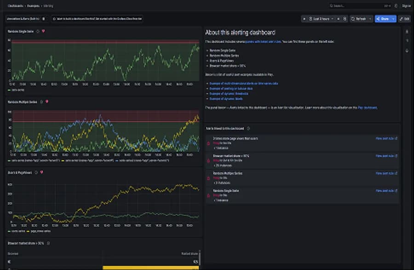This screenshot has height=270, width=414.
Task: Click the loading circle icon beside Random Single Series title
Action: 38,31
